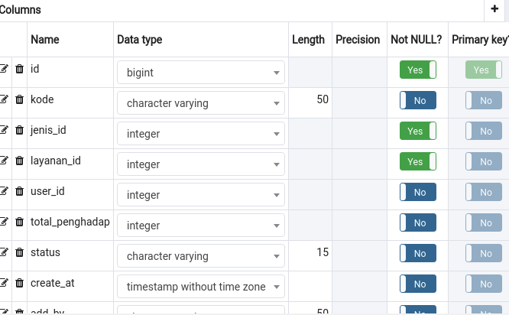Open timestamp without time zone dropdown
The width and height of the screenshot is (509, 315).
[201, 287]
